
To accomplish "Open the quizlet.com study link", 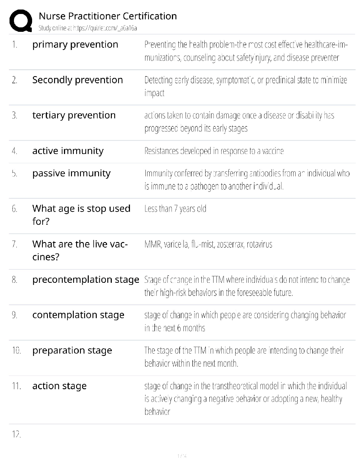I will coord(87,28).
